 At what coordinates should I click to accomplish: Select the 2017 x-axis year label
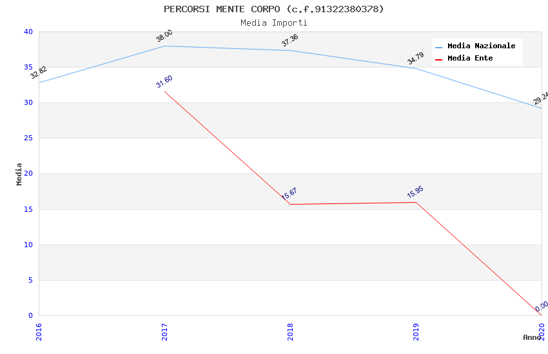coord(164,331)
